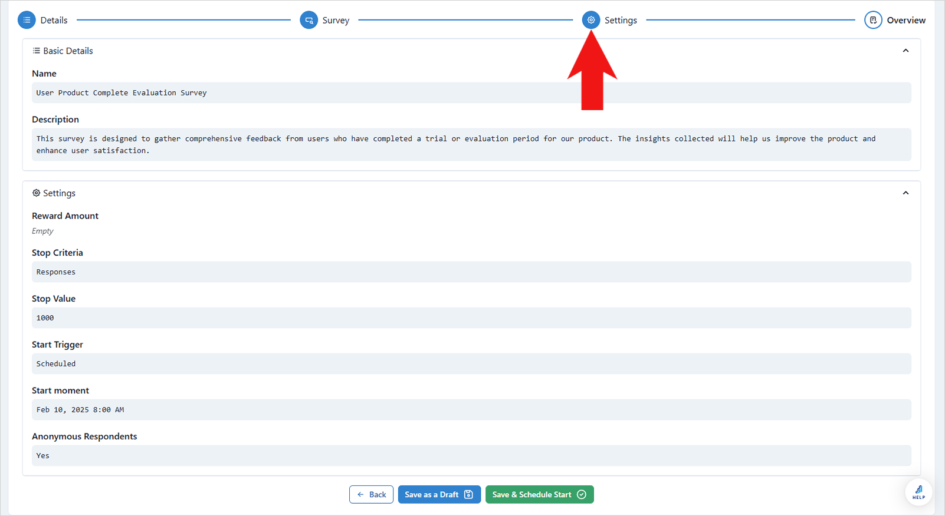This screenshot has height=516, width=945.
Task: Click the Details step list icon
Action: 27,20
